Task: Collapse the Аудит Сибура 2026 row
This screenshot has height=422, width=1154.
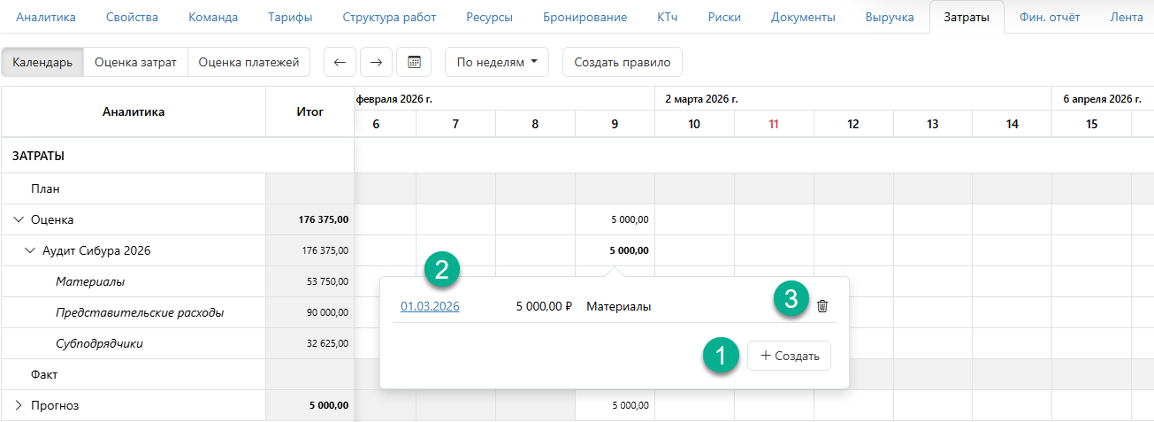Action: [x=31, y=251]
